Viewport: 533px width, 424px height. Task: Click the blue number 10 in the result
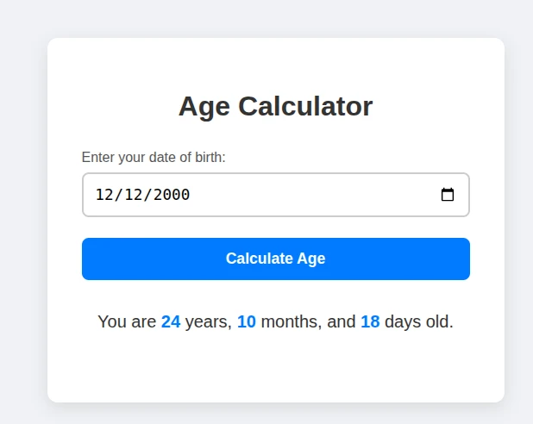click(x=247, y=321)
